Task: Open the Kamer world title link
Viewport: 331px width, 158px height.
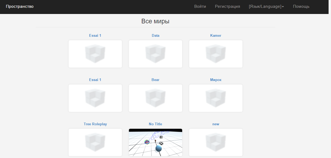Action: click(216, 35)
